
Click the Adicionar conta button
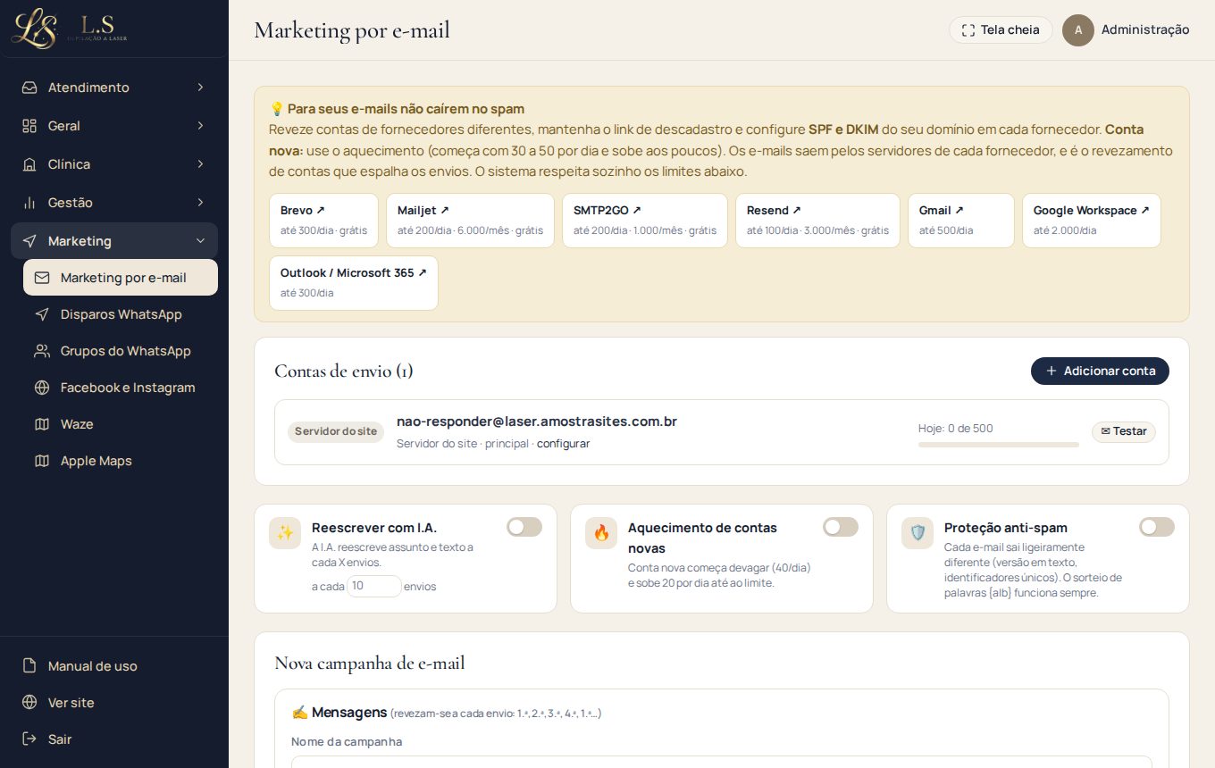1100,371
